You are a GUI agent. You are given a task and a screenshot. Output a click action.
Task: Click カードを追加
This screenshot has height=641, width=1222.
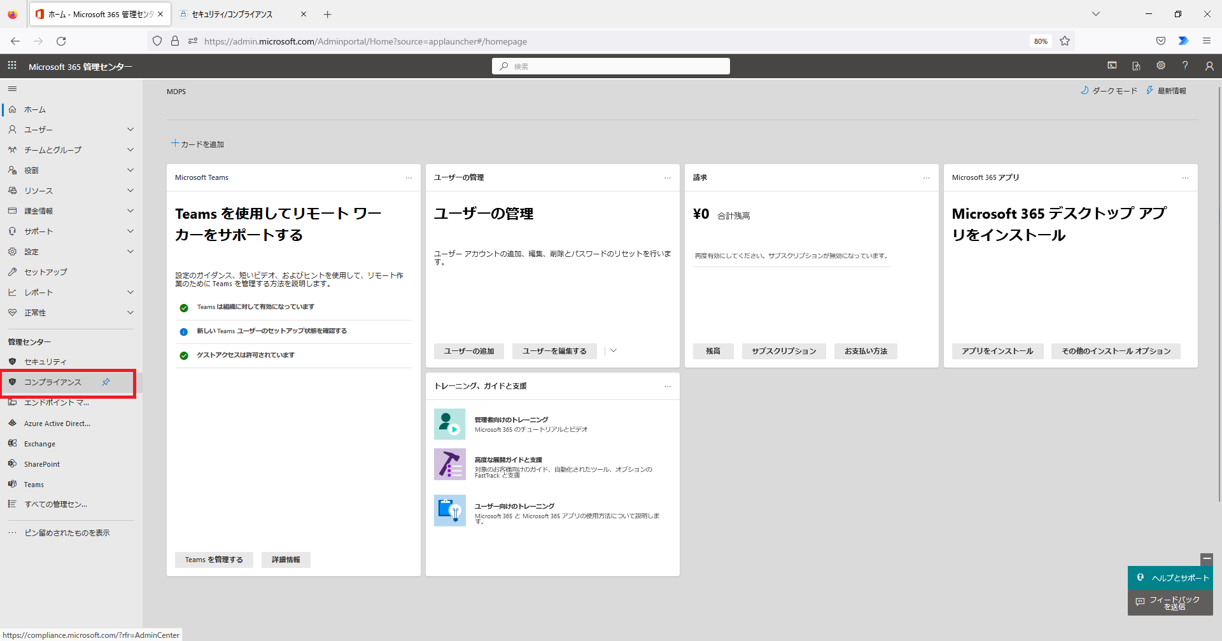pyautogui.click(x=197, y=144)
